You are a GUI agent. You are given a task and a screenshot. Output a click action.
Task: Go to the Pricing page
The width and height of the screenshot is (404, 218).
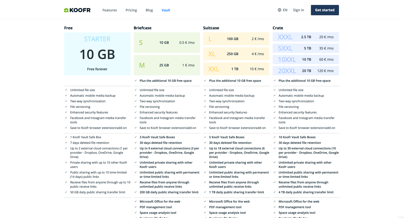click(131, 10)
